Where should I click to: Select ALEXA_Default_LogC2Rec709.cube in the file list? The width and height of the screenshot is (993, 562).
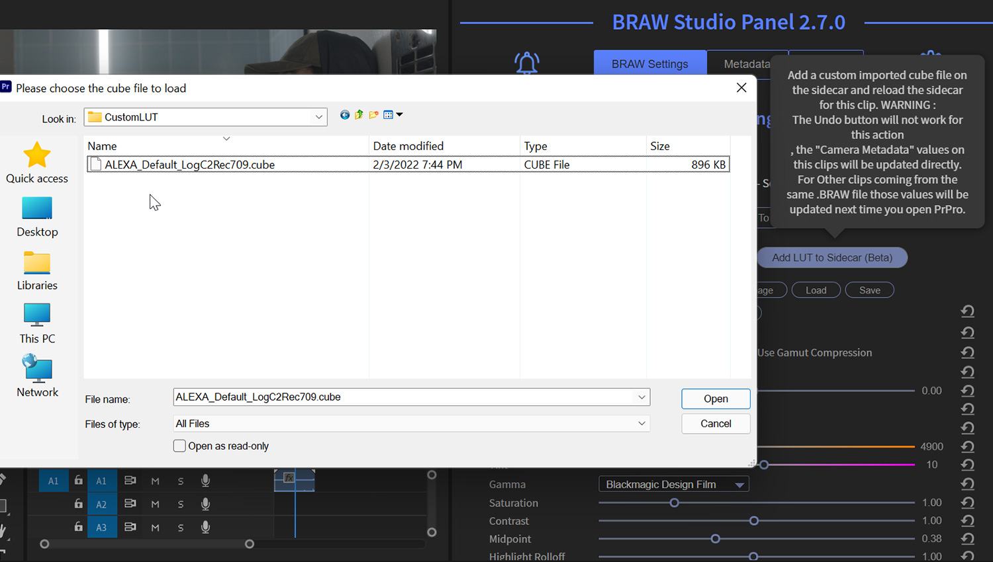[x=190, y=164]
